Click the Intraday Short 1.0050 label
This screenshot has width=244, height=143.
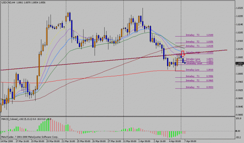click(x=199, y=63)
